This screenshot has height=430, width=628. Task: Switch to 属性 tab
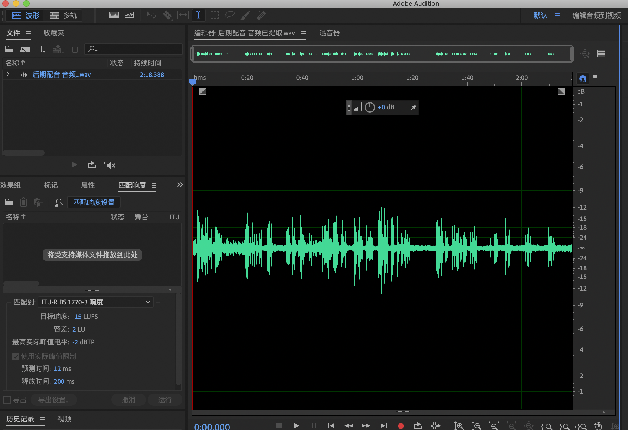(88, 185)
